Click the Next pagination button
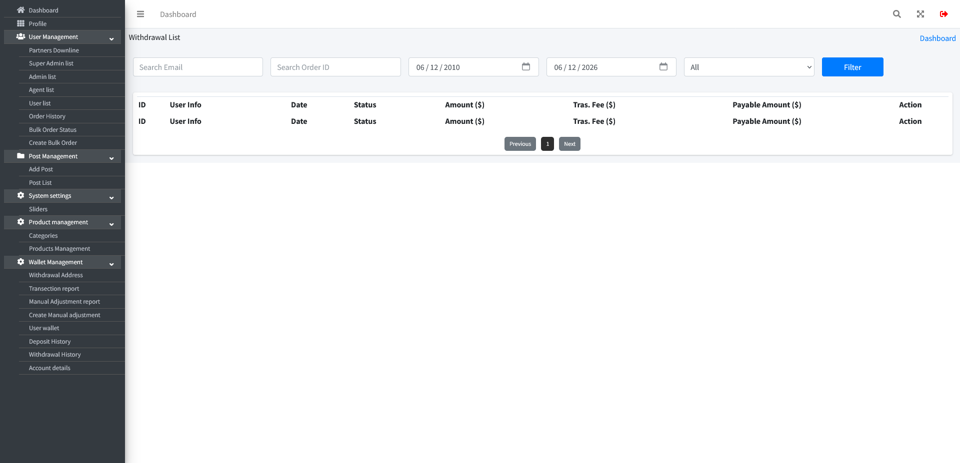This screenshot has height=463, width=960. (x=569, y=144)
